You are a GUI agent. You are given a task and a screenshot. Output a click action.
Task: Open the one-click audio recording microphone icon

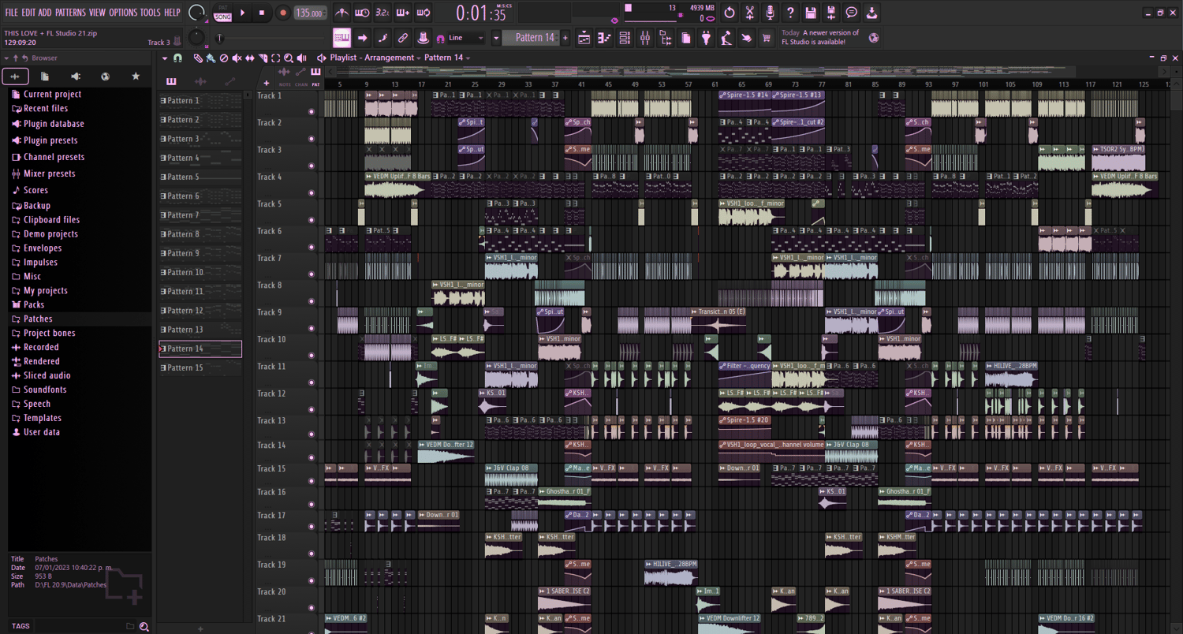point(770,13)
